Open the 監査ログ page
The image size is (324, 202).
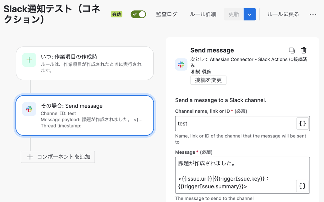click(x=167, y=14)
